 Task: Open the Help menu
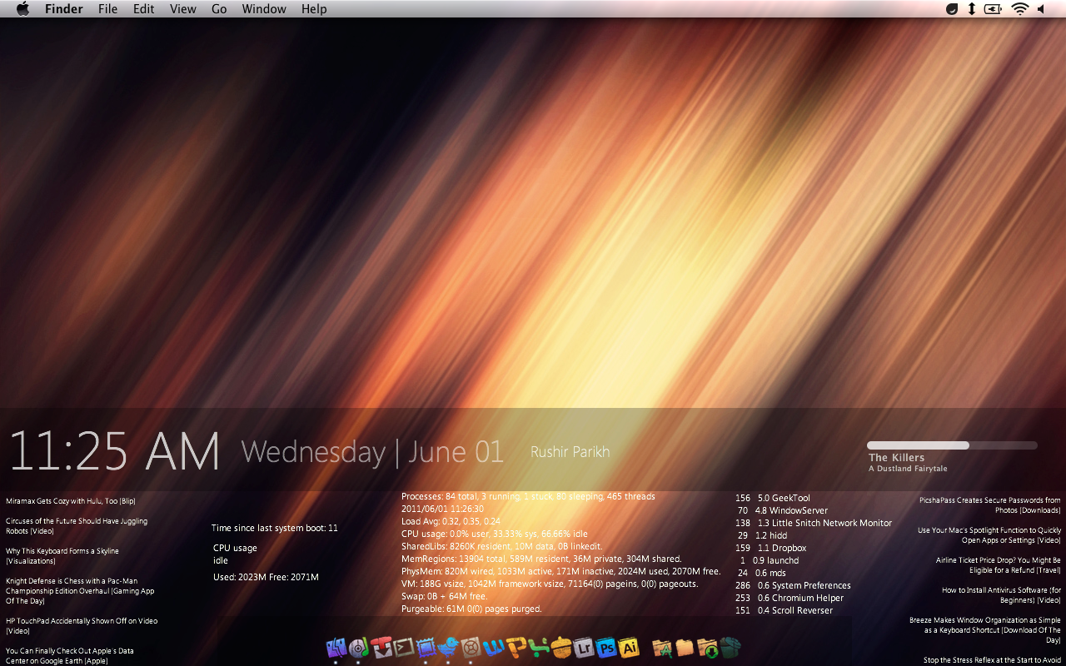[314, 9]
